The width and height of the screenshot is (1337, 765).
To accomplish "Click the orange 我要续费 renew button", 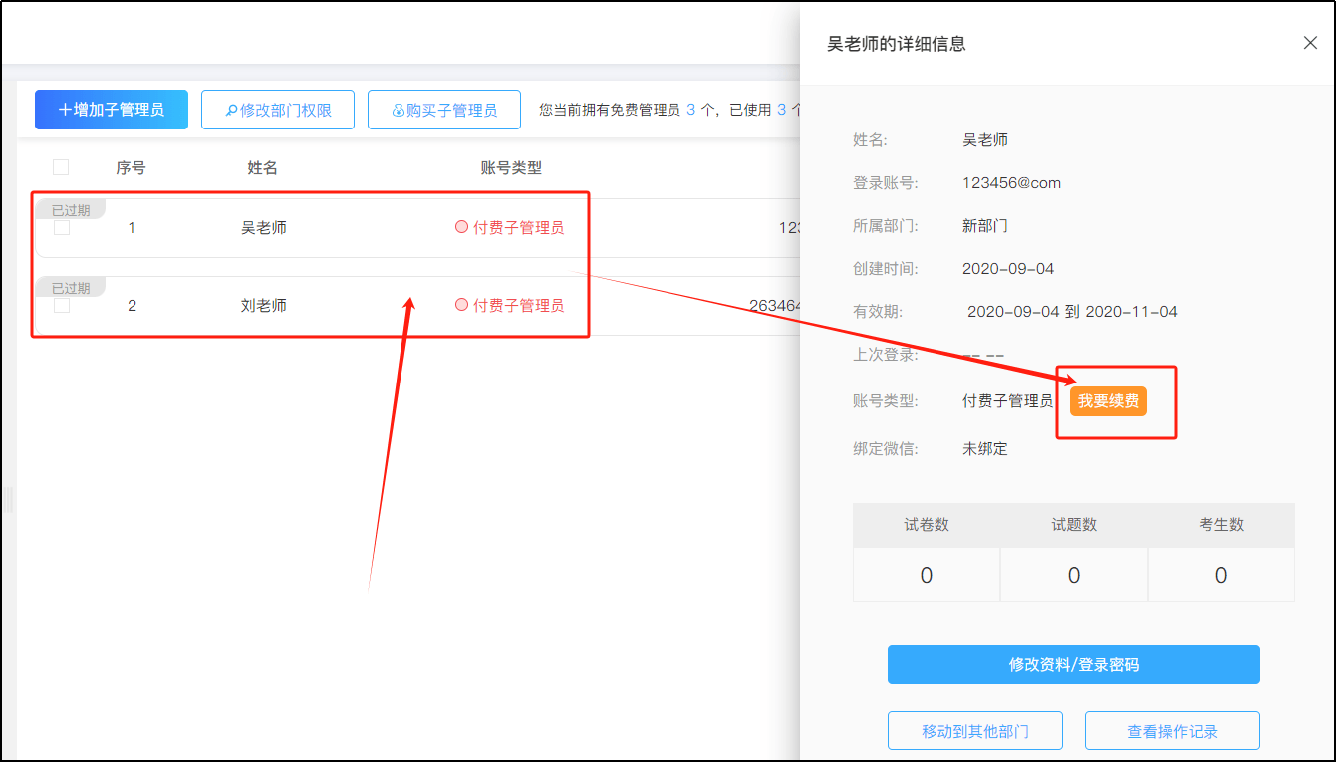I will (1108, 400).
